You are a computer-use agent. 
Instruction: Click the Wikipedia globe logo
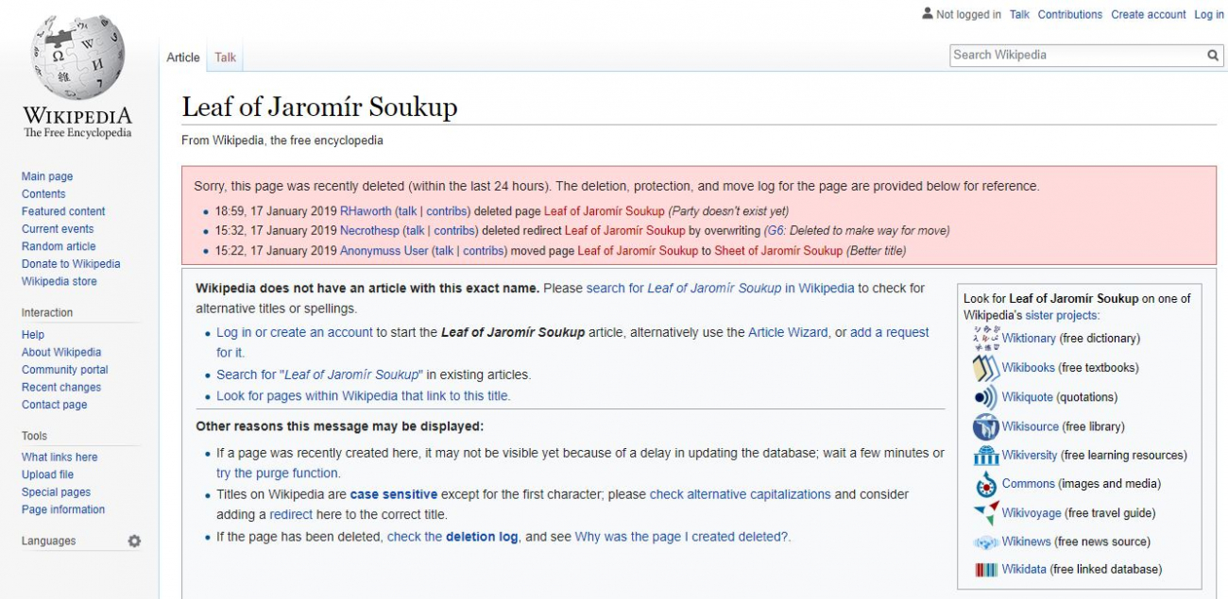click(77, 58)
